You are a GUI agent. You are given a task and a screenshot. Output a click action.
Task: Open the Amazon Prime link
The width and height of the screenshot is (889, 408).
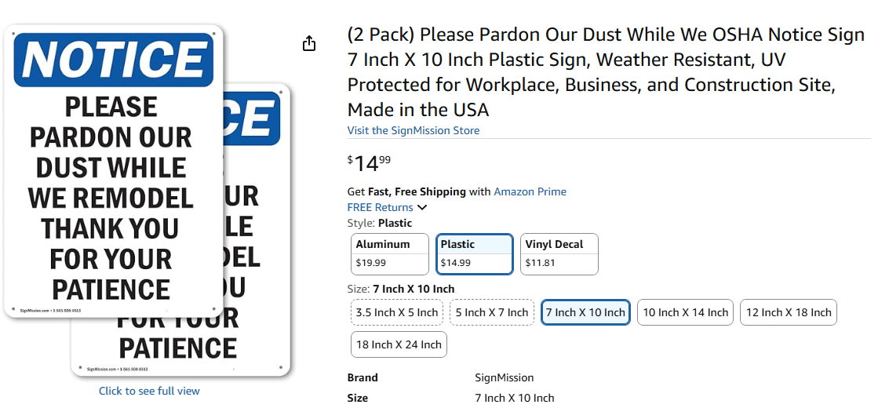(530, 191)
